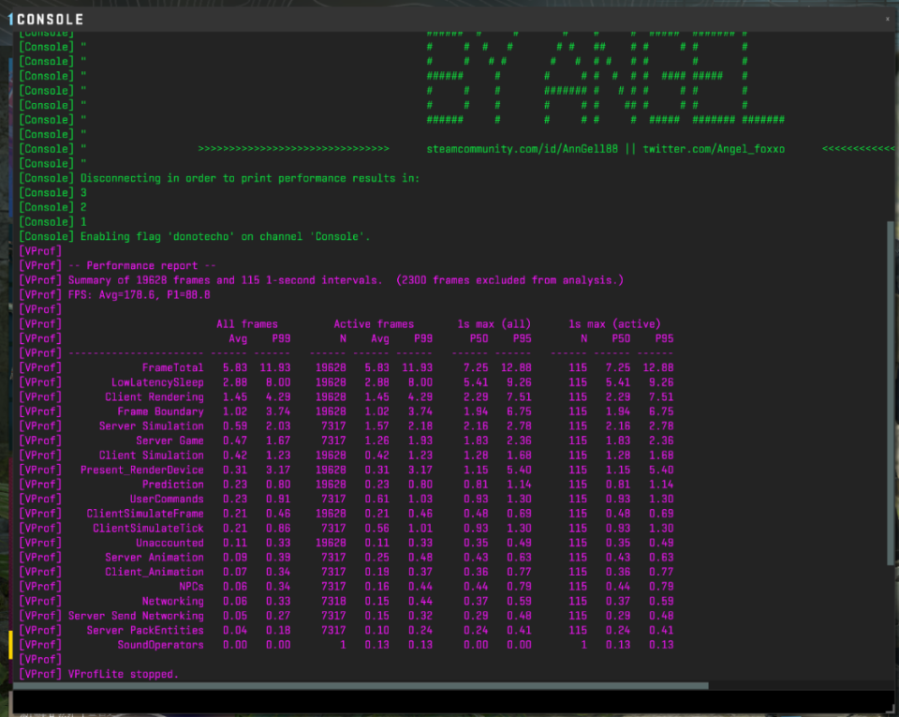Click the 'Active frames' column header
Viewport: 899px width, 717px height.
(x=374, y=324)
